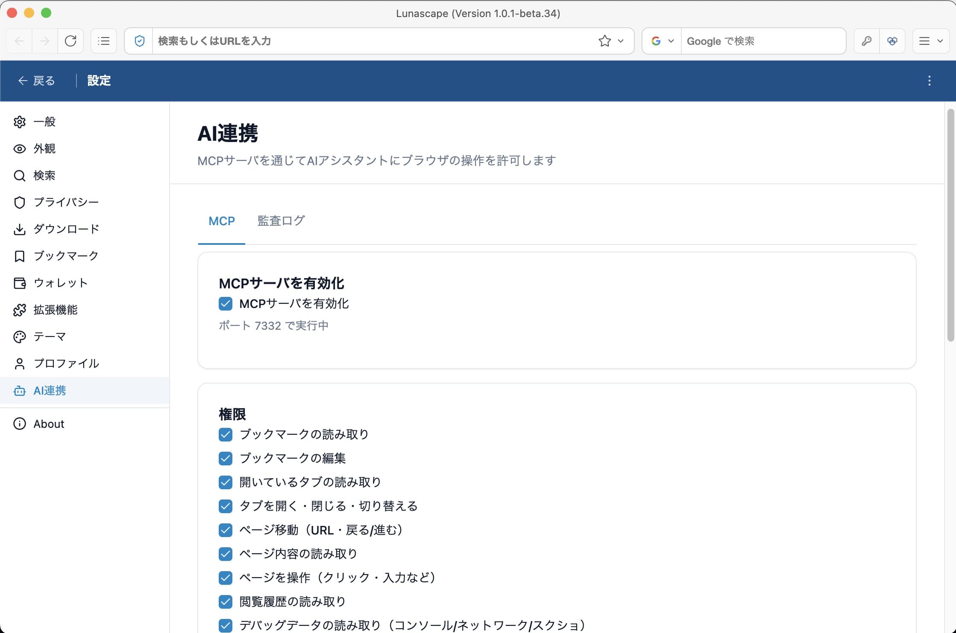Open the hamburger main menu

(x=924, y=41)
